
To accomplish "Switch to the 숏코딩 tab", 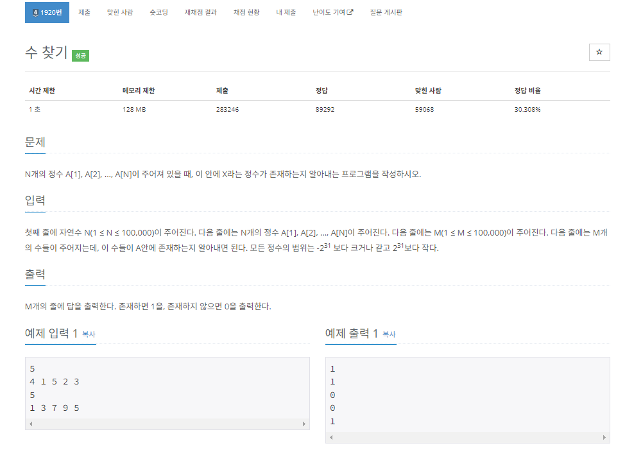I will [158, 13].
